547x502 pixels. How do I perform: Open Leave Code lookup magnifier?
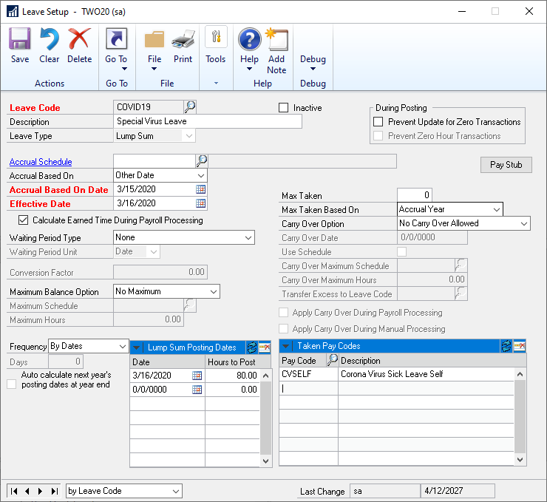point(190,106)
